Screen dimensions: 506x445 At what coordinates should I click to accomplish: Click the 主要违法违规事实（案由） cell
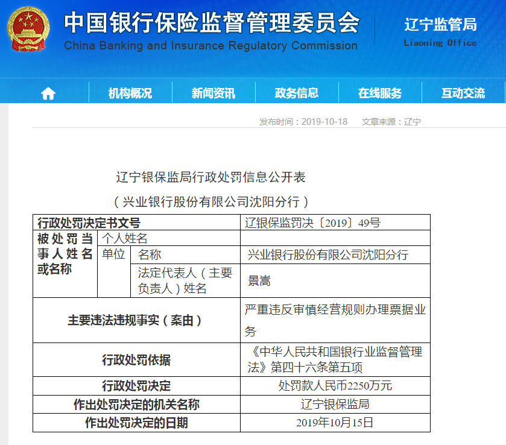[x=136, y=320]
